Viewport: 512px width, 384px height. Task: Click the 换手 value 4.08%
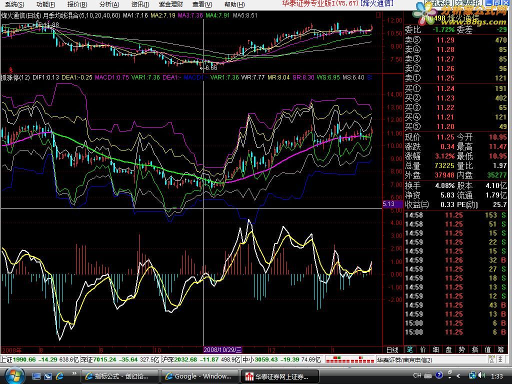[x=444, y=186]
